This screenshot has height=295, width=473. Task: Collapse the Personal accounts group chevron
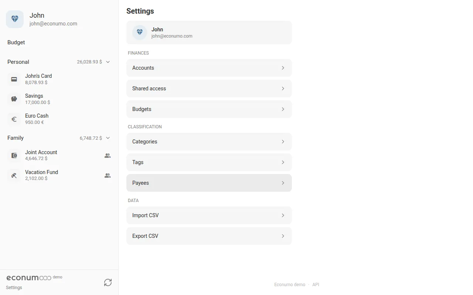point(108,62)
